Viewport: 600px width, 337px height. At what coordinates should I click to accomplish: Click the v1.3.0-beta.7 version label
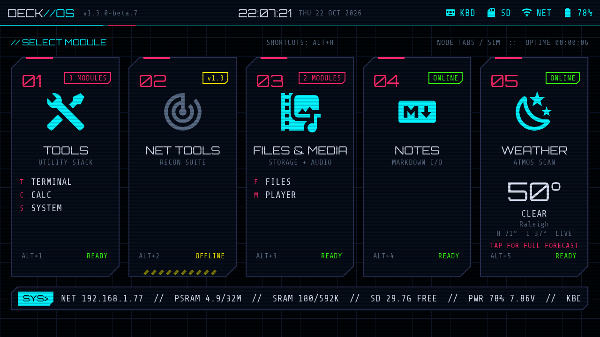(x=111, y=13)
